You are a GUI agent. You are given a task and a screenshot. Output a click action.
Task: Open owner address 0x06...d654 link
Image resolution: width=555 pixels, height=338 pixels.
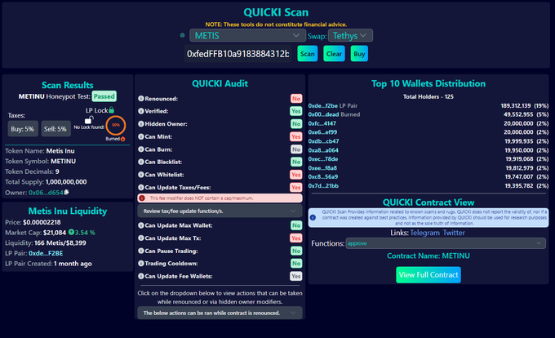tap(46, 193)
